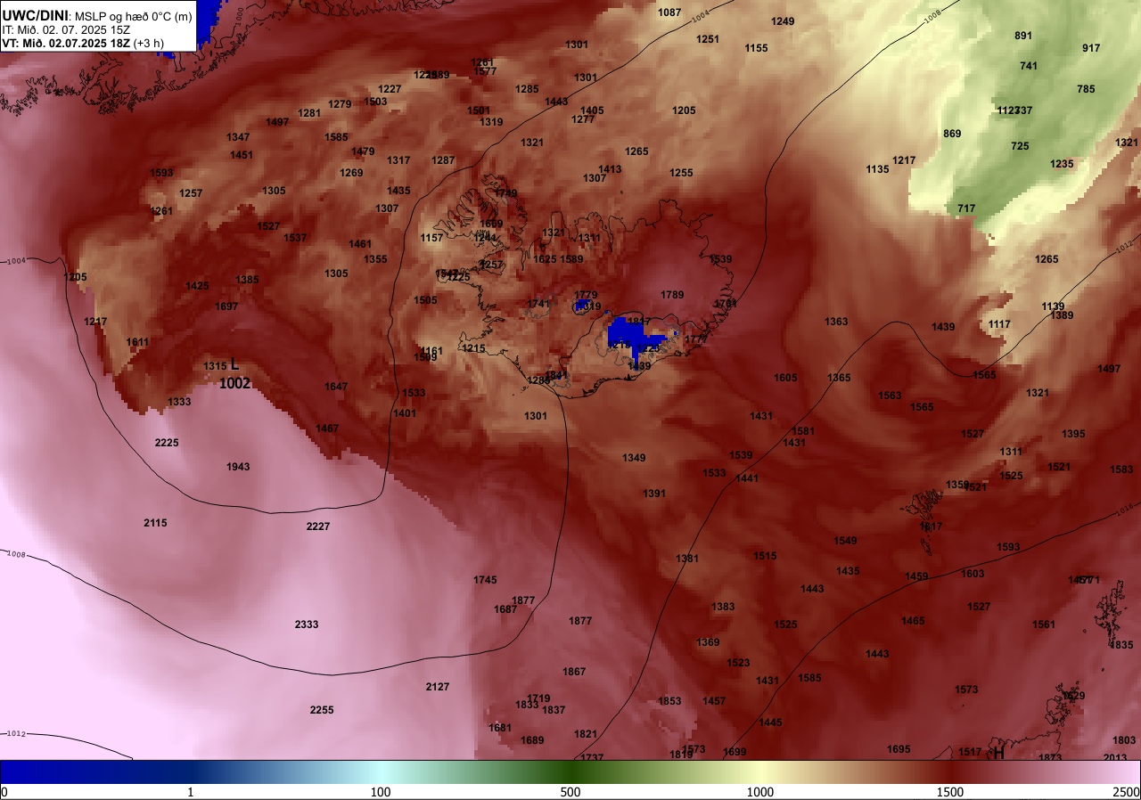Click the 1647 height value
This screenshot has height=800, width=1141.
pos(336,387)
